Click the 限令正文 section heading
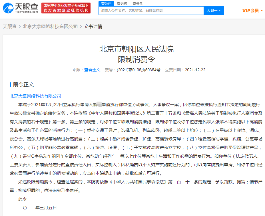Viewport: 265px width, 216px height. coord(23,85)
